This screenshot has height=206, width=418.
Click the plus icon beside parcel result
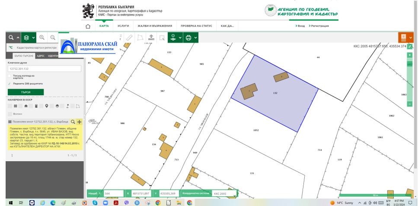coord(79,122)
